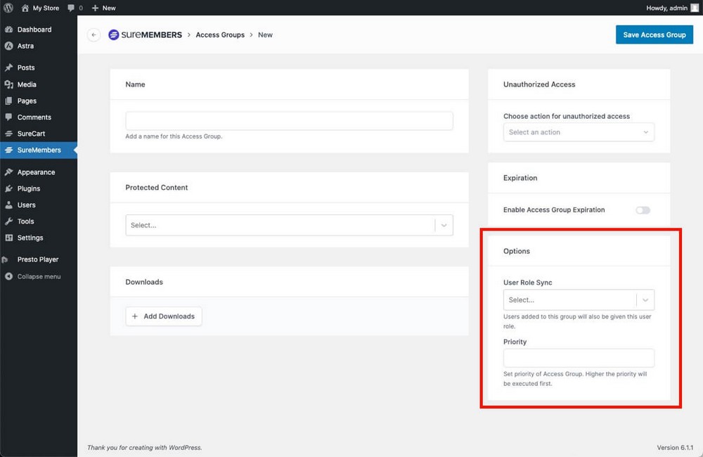The height and width of the screenshot is (457, 703).
Task: Click the Plugins plug icon
Action: [8, 188]
